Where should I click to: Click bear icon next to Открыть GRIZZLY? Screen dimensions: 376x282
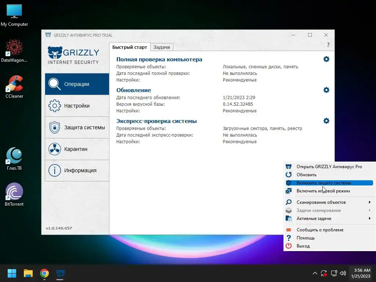click(289, 167)
